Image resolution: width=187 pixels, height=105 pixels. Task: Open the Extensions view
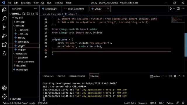4,45
